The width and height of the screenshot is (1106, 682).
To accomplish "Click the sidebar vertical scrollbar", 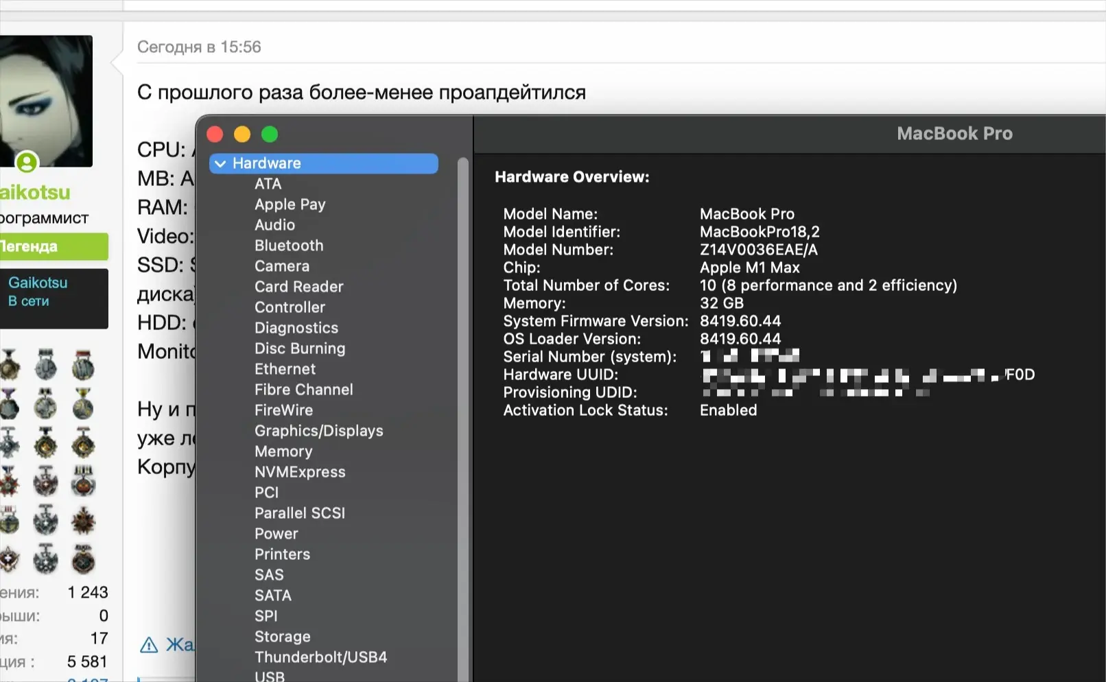I will point(463,419).
